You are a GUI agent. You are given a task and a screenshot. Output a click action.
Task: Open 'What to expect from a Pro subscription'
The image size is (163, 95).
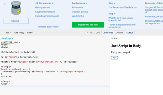click(122, 26)
